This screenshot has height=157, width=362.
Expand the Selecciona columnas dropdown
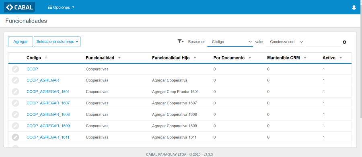[x=57, y=42]
